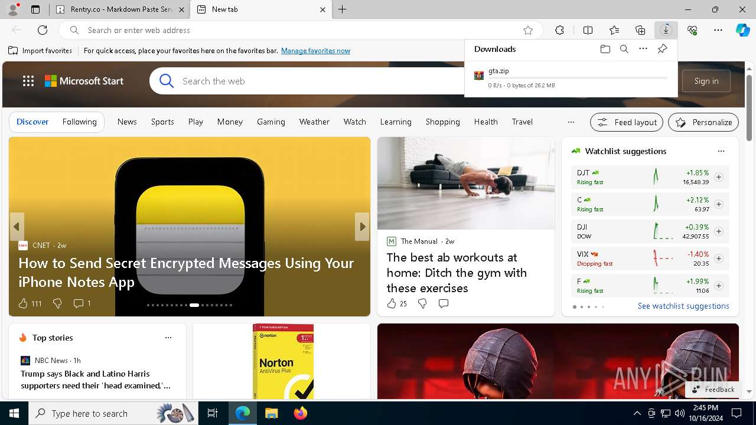Click the Sign in button
This screenshot has height=425, width=756.
706,81
